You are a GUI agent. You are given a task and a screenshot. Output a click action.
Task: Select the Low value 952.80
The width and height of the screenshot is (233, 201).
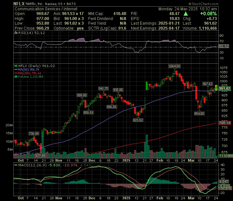[43, 23]
